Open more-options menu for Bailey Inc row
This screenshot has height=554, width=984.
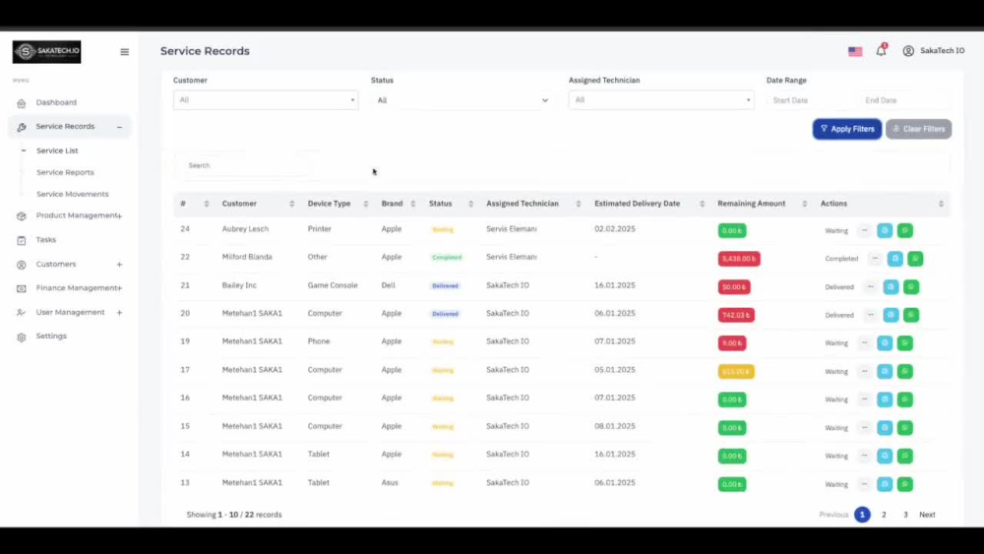point(871,286)
